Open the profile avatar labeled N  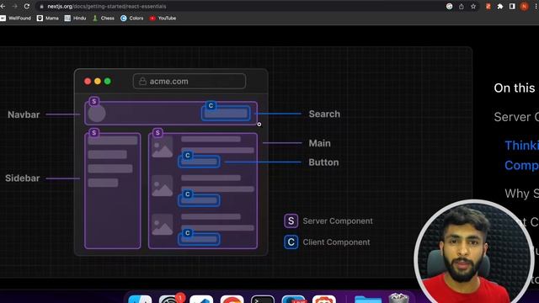point(524,7)
